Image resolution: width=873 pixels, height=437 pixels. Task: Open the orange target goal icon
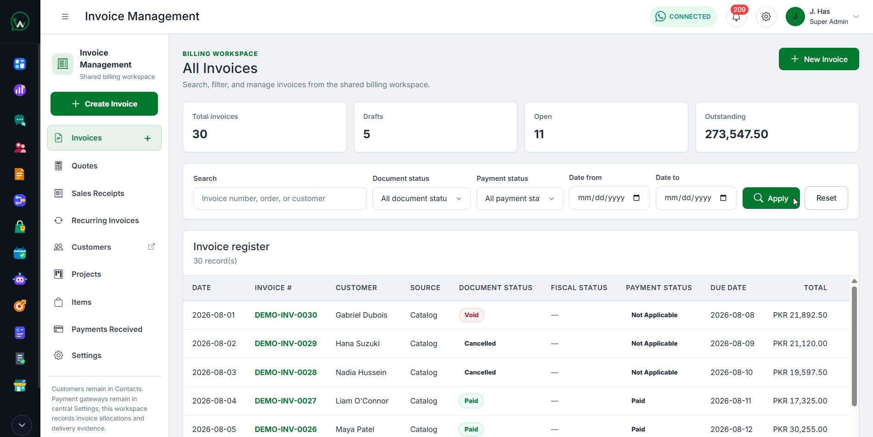click(20, 306)
